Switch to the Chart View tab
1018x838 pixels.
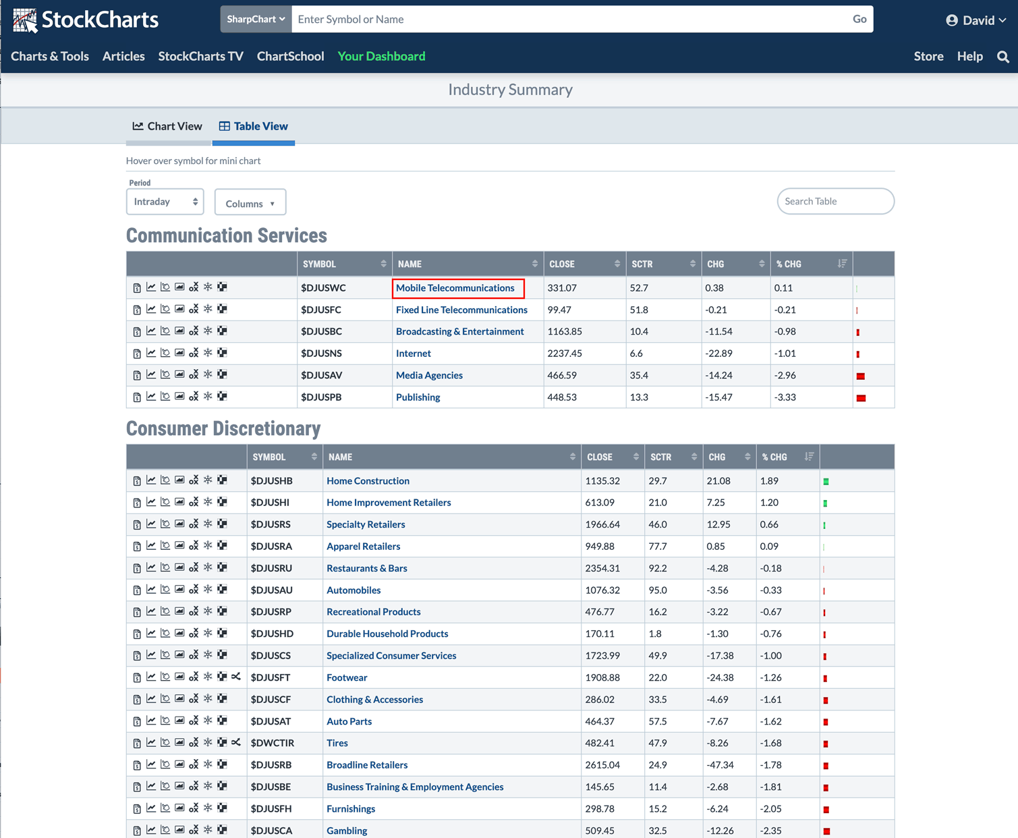167,126
